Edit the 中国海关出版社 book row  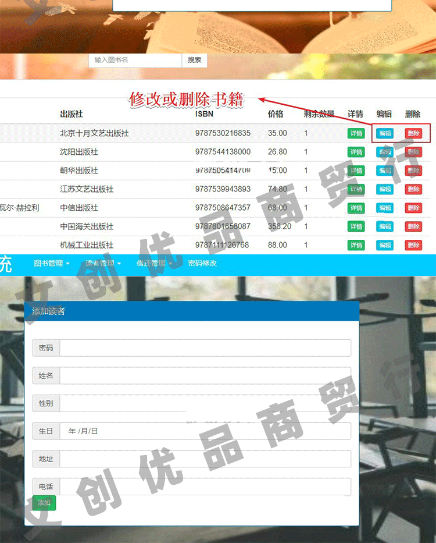pyautogui.click(x=385, y=226)
